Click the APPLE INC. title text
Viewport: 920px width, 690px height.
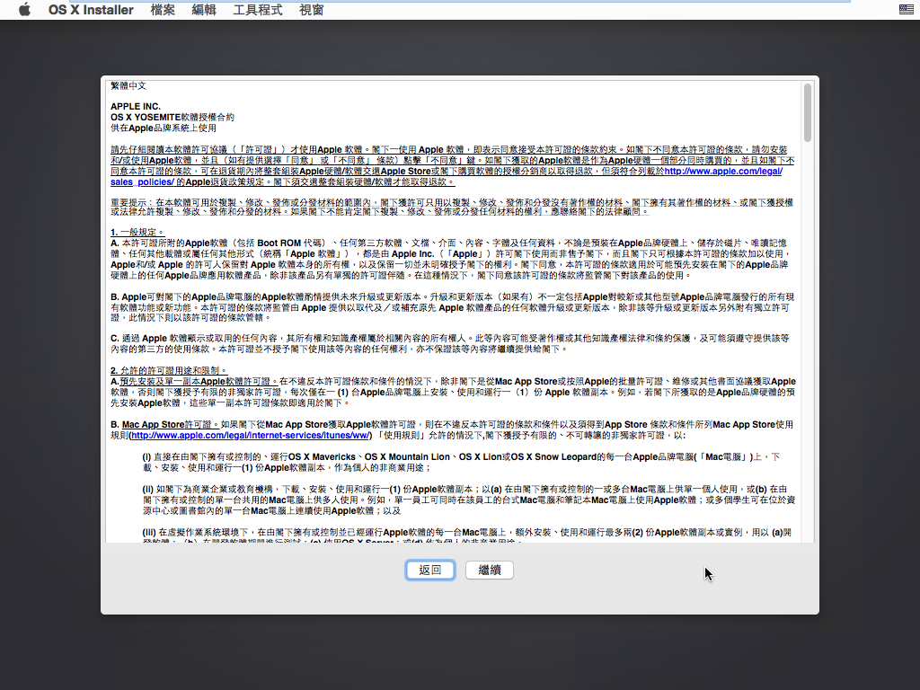click(136, 107)
